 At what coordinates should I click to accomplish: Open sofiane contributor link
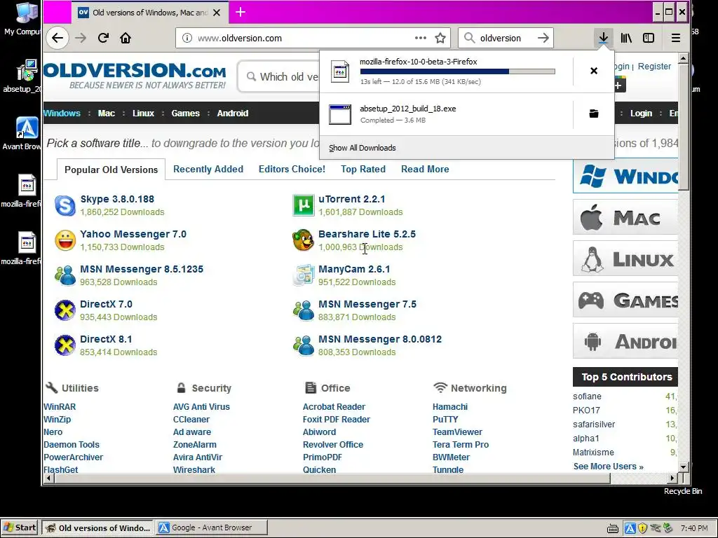(587, 396)
